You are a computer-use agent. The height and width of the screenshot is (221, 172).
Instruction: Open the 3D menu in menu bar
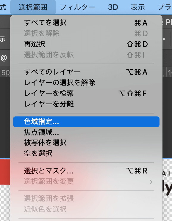[x=113, y=7]
